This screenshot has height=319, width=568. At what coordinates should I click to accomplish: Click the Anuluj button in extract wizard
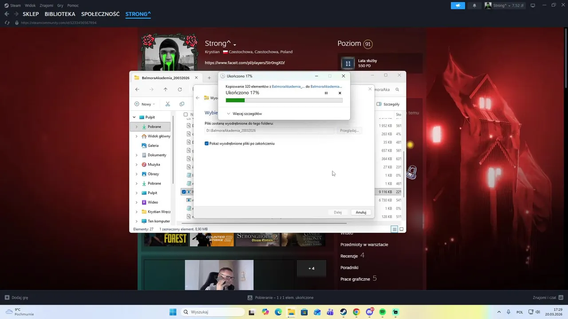coord(361,212)
